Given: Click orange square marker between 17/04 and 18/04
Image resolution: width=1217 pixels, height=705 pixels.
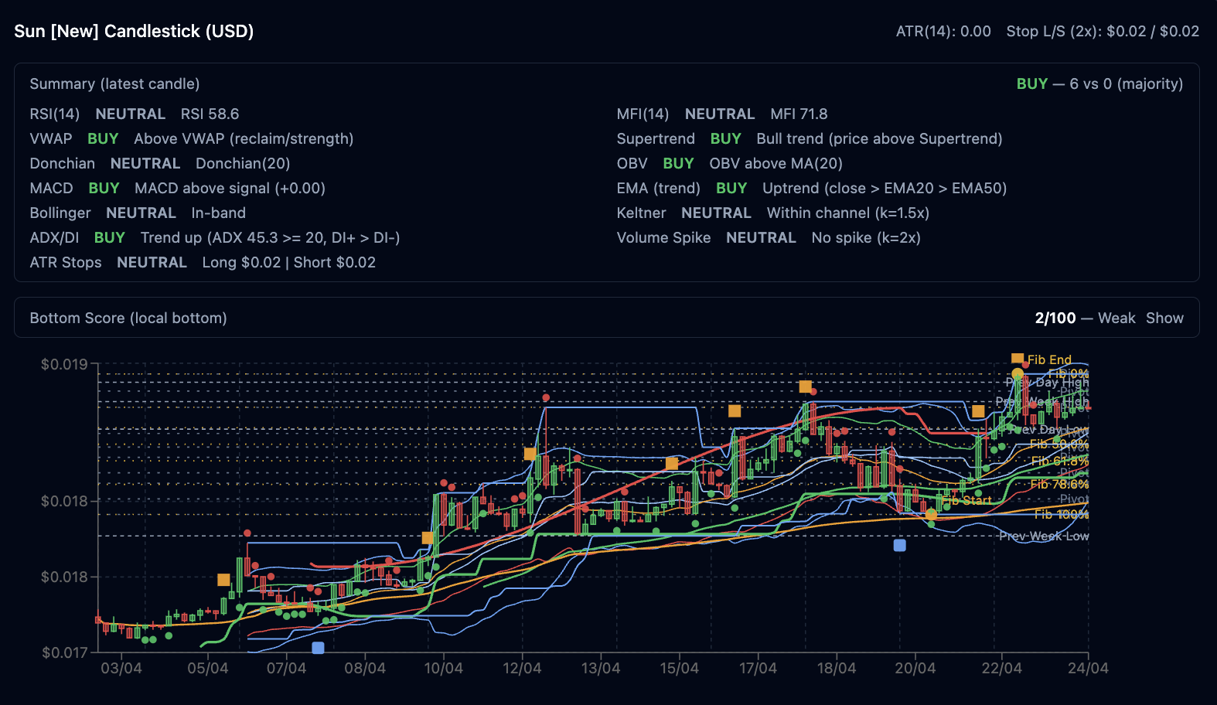Looking at the screenshot, I should 805,387.
